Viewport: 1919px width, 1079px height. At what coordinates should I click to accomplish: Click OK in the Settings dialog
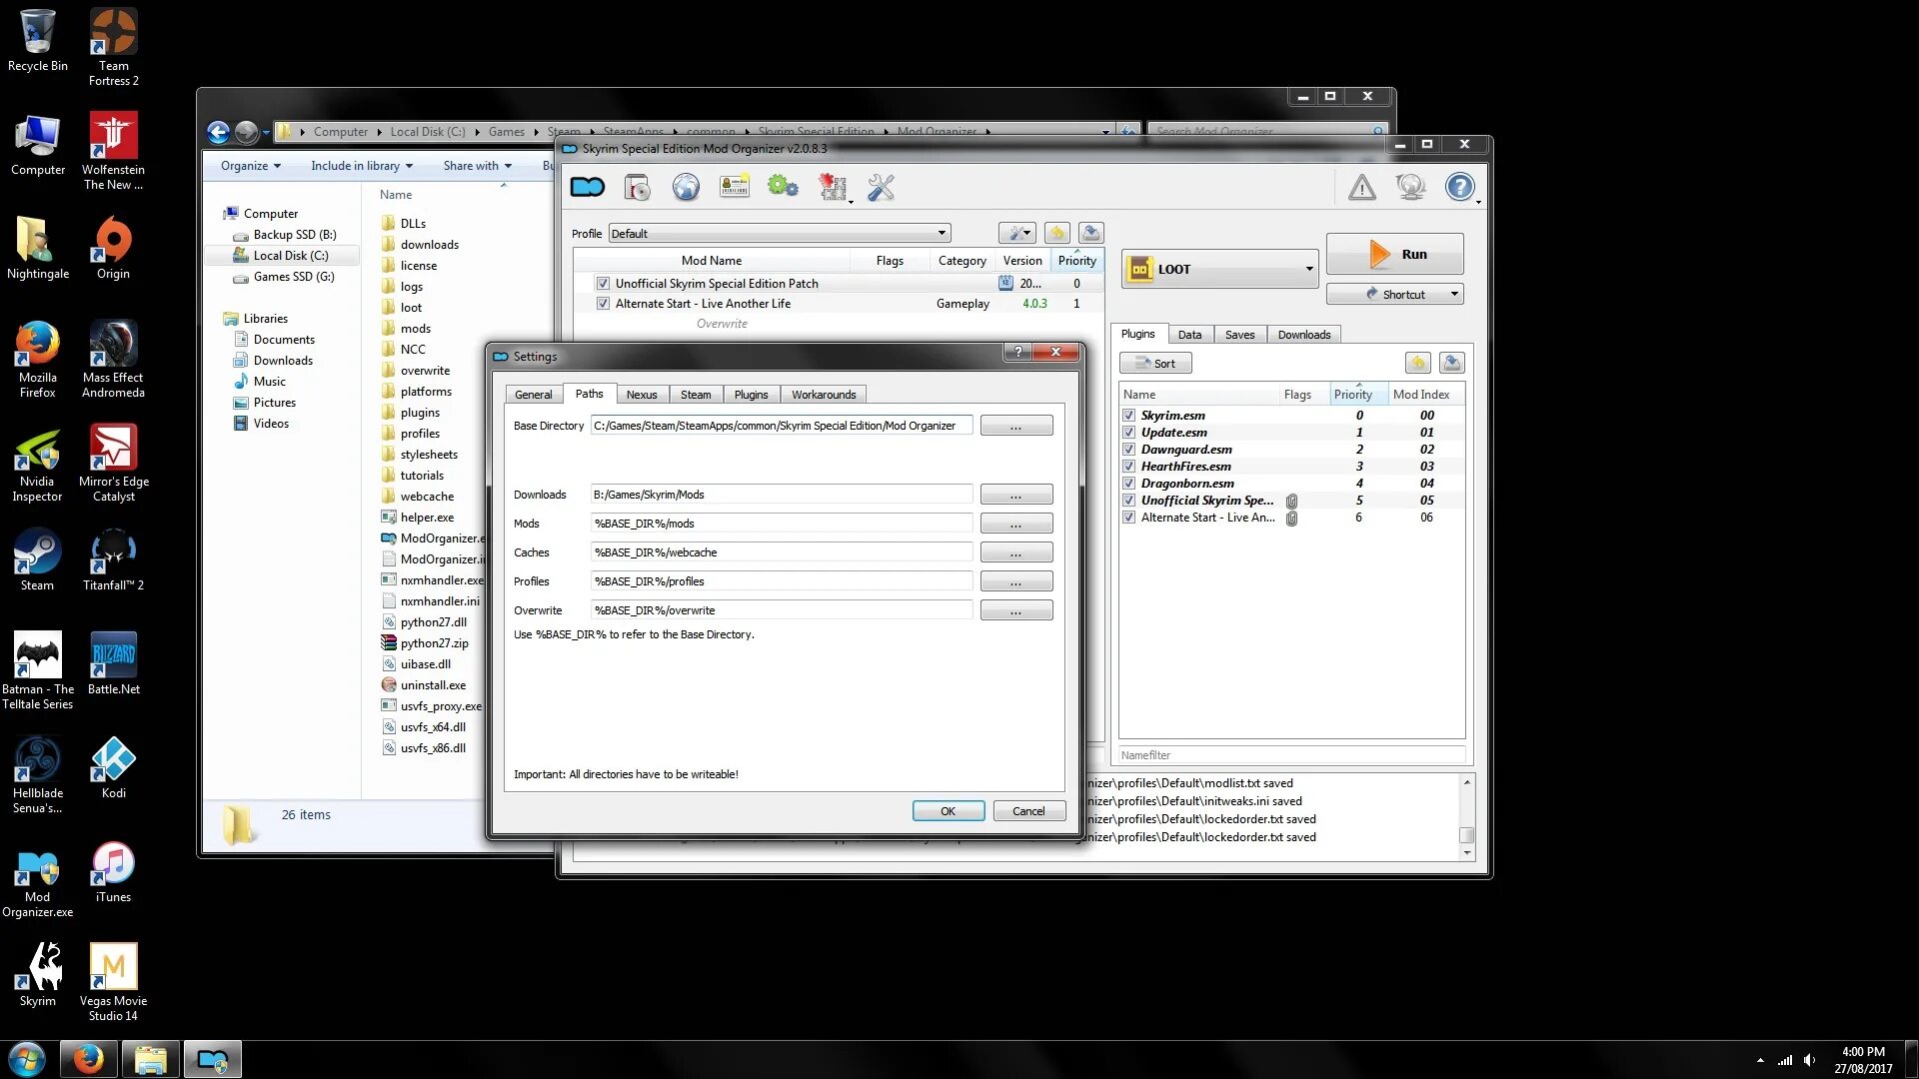click(948, 811)
